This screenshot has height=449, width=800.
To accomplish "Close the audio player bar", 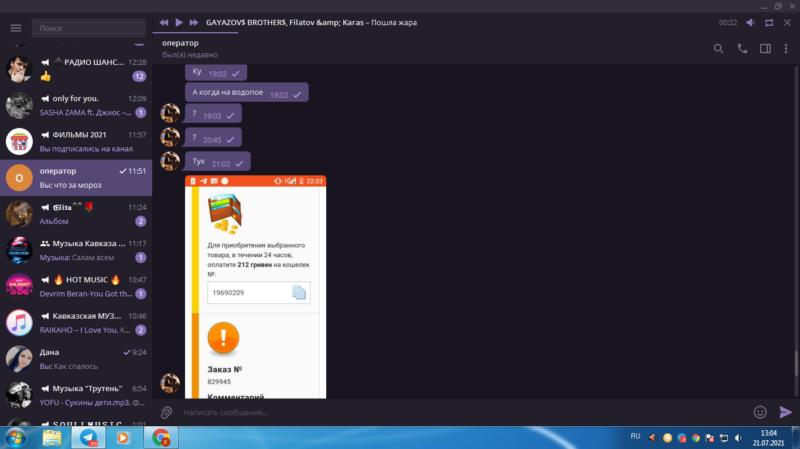I will 787,23.
